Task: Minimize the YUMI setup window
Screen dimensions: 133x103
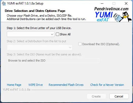Action: 102,3
